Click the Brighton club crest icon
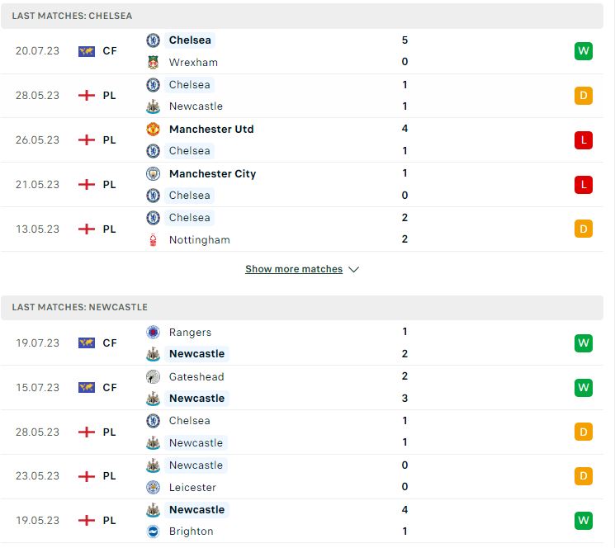The height and width of the screenshot is (548, 615). point(153,531)
